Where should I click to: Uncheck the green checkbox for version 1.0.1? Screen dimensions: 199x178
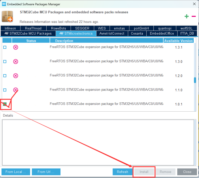click(x=5, y=104)
